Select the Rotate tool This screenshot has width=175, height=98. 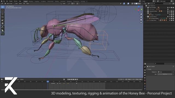[2, 17]
